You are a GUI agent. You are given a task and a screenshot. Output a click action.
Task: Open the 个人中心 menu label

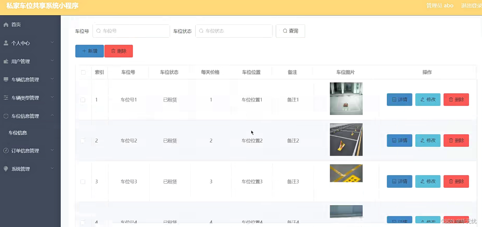click(20, 43)
